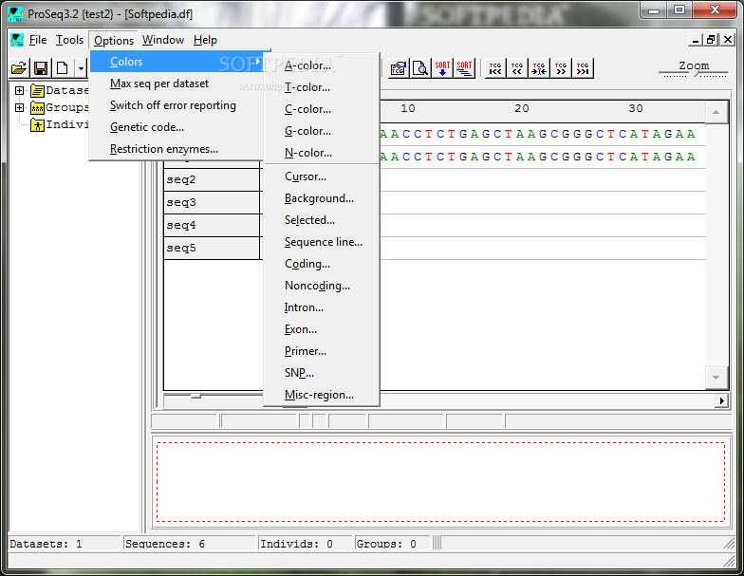Open the Window menu

pyautogui.click(x=163, y=40)
